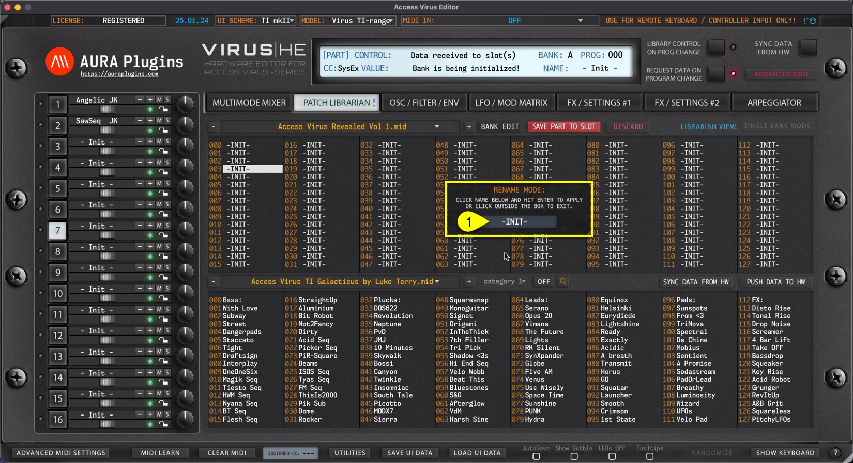Toggle the Show Bubble checkbox
This screenshot has height=463, width=853.
click(574, 457)
